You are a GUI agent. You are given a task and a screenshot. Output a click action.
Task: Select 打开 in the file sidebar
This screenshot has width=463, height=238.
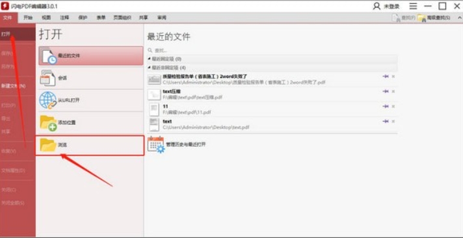point(18,34)
